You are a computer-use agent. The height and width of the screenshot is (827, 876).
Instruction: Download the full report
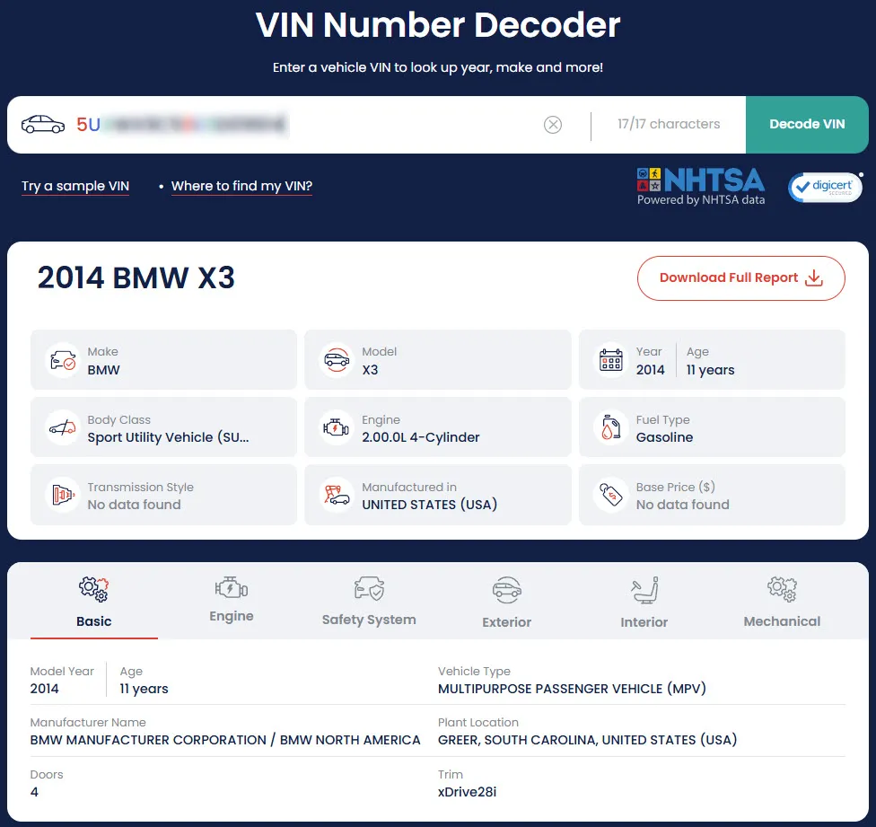tap(740, 278)
